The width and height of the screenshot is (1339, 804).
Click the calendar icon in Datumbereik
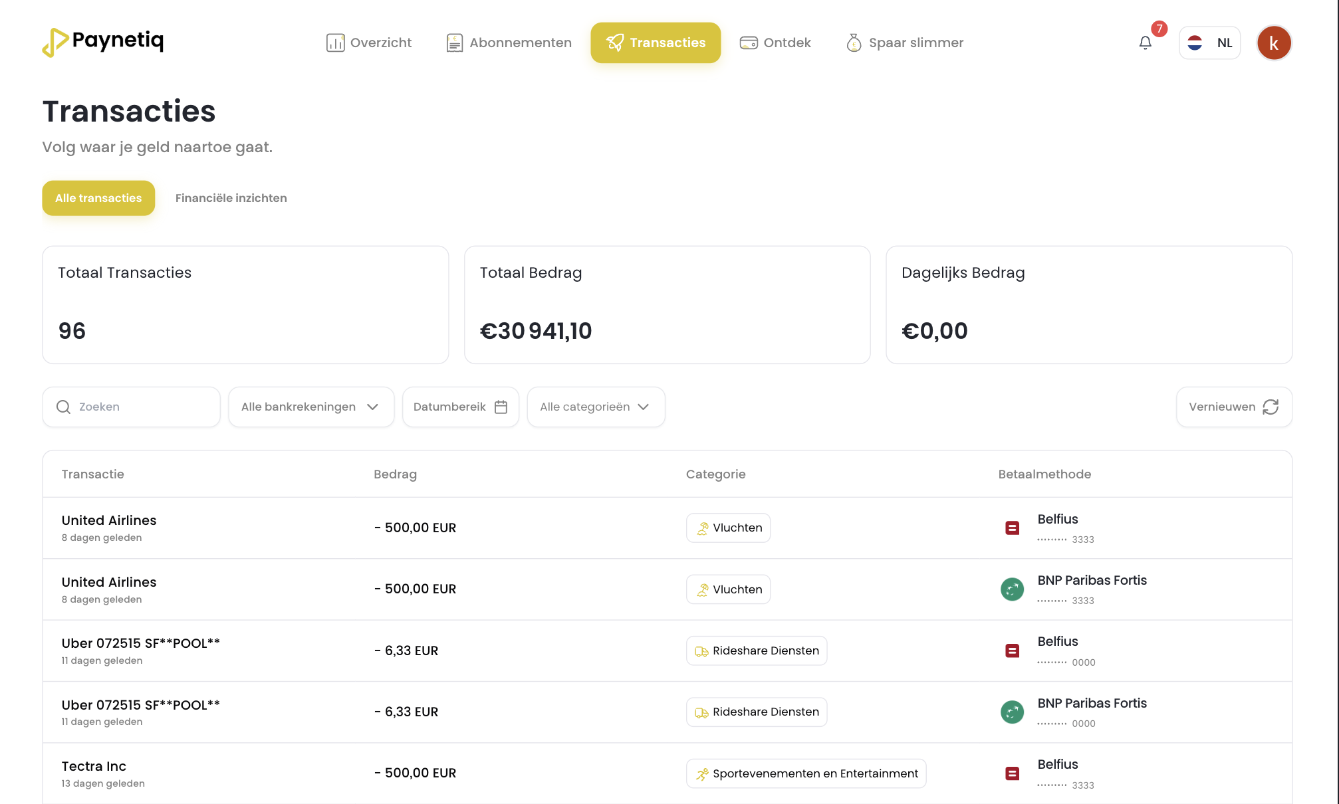tap(501, 407)
